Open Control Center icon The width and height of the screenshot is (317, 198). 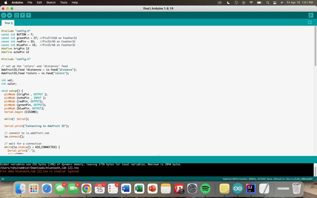pyautogui.click(x=275, y=3)
